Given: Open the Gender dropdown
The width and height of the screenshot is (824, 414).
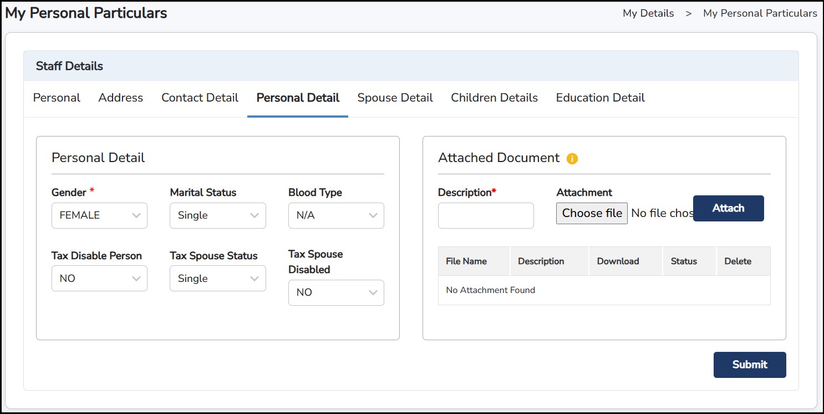Looking at the screenshot, I should [x=99, y=215].
